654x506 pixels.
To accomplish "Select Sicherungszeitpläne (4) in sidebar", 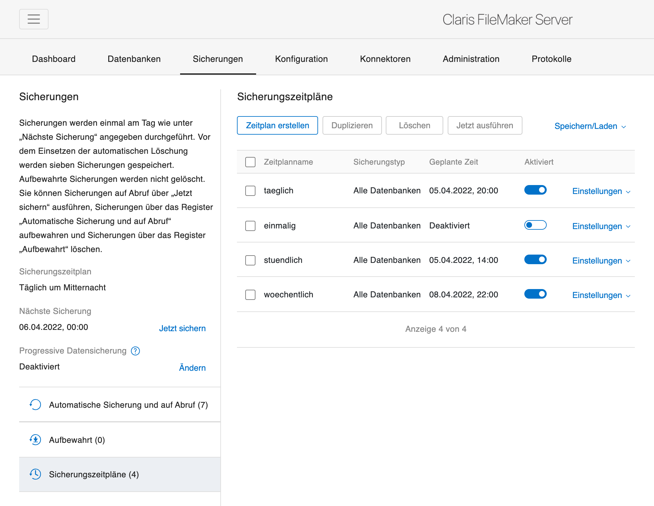I will [120, 474].
